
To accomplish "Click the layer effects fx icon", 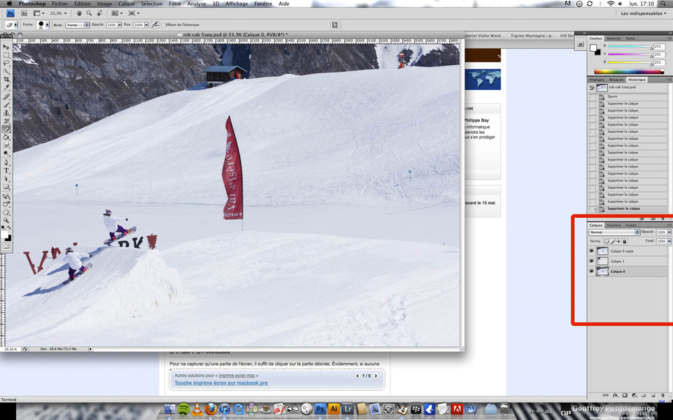I will click(615, 395).
